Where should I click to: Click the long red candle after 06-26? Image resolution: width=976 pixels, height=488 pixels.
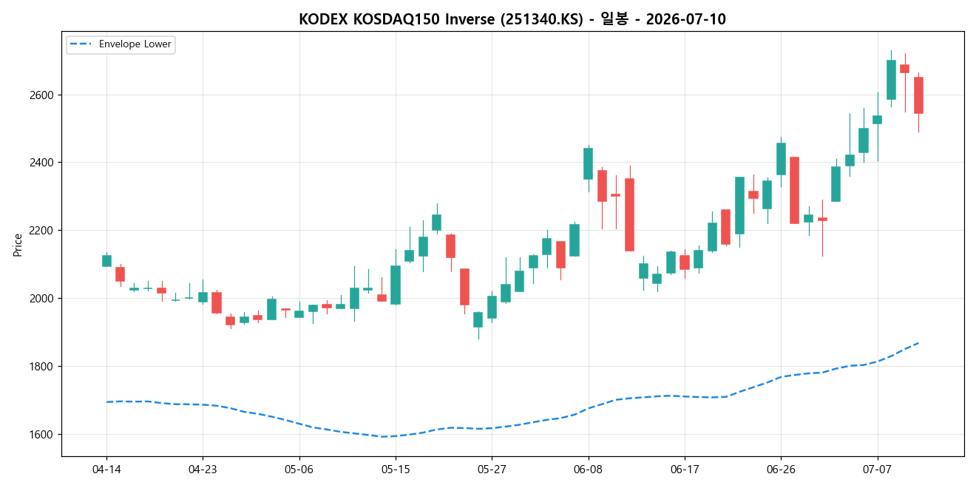click(795, 190)
